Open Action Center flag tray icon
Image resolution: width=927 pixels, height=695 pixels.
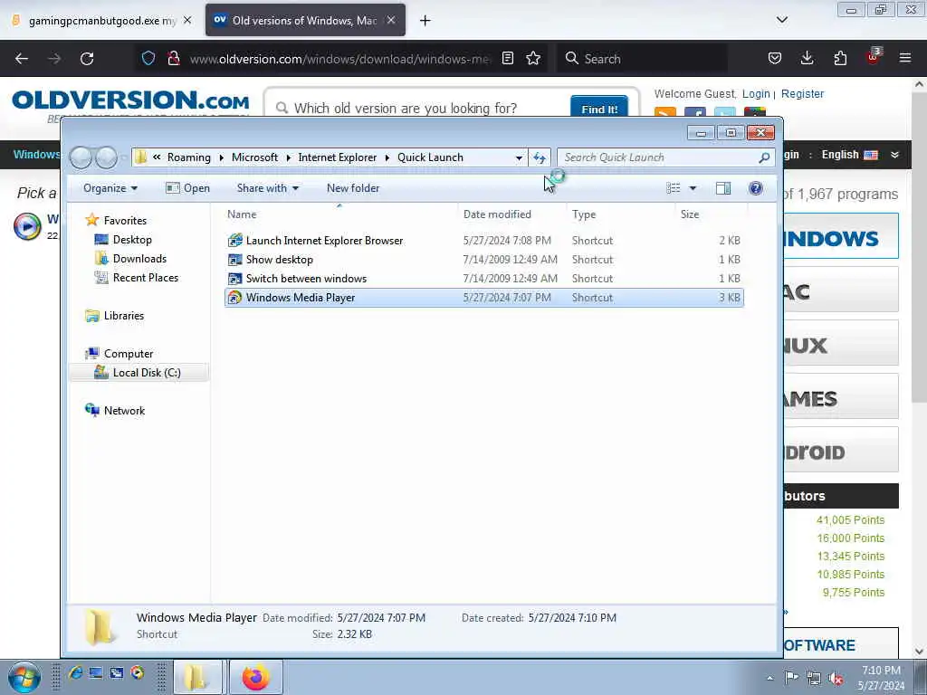tap(791, 677)
